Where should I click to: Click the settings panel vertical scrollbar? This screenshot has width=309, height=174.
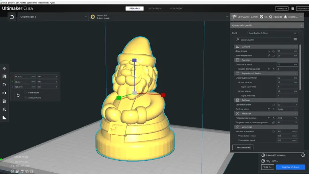[x=300, y=68]
